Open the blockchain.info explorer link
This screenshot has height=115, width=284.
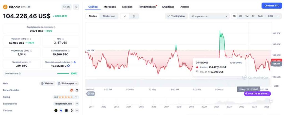pos(64,104)
